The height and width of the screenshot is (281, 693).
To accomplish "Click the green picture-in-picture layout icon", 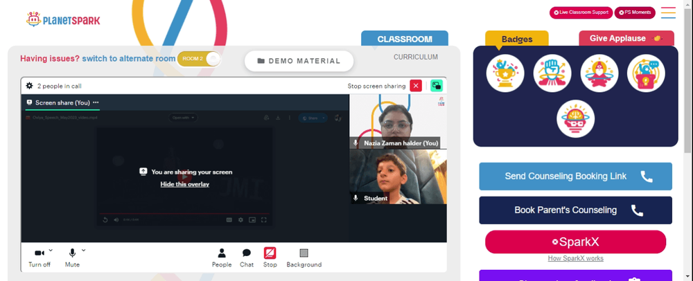I will 437,86.
